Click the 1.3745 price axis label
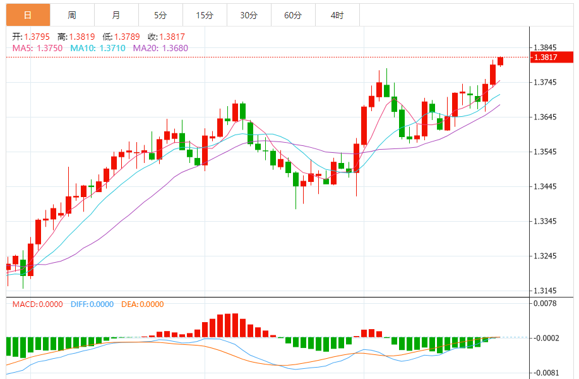The image size is (579, 379). [545, 82]
